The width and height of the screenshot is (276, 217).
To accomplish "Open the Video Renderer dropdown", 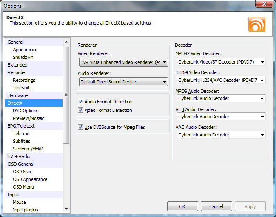I will pos(124,62).
